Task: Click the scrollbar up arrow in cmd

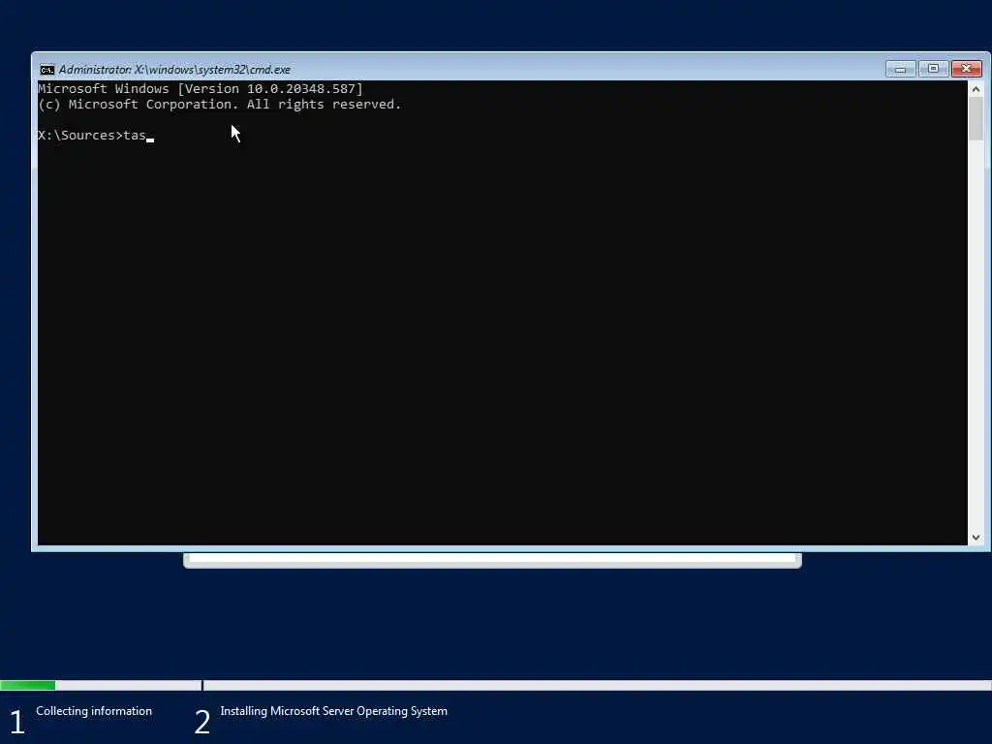Action: pyautogui.click(x=976, y=90)
